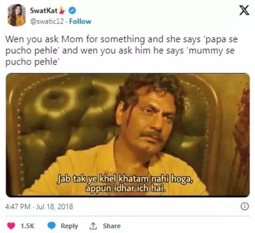Click the blue reply speech bubble icon

tap(52, 226)
